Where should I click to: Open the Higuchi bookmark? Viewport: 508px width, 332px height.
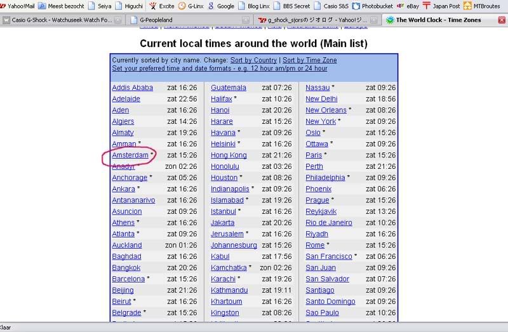coord(129,6)
